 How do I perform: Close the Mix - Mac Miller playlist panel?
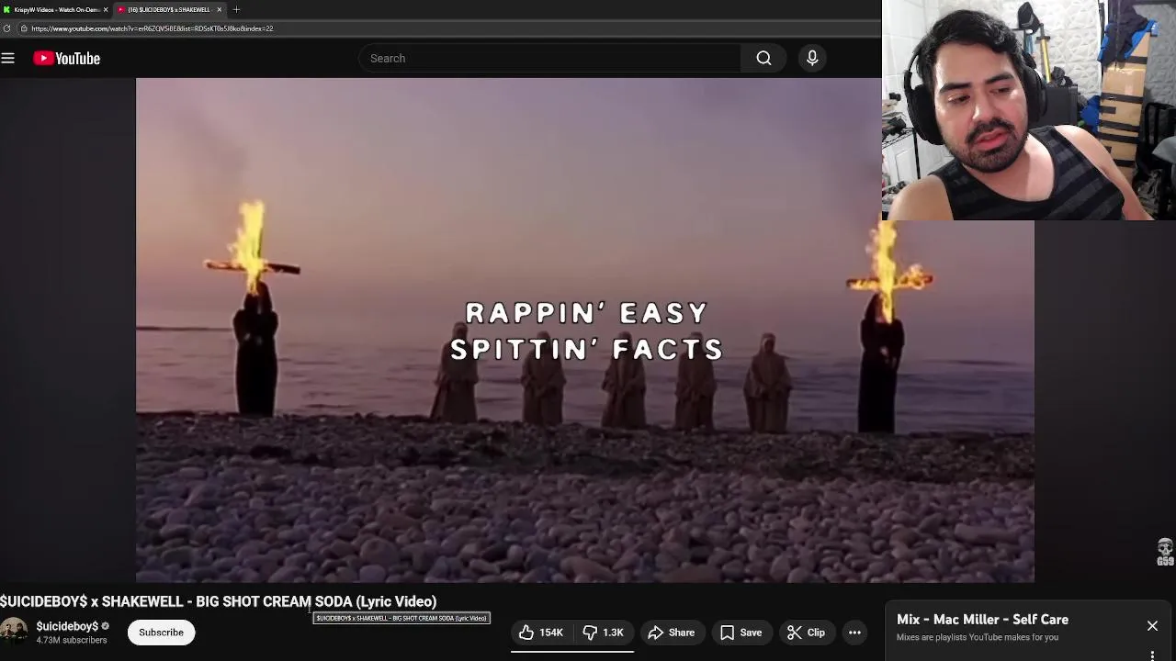point(1152,626)
